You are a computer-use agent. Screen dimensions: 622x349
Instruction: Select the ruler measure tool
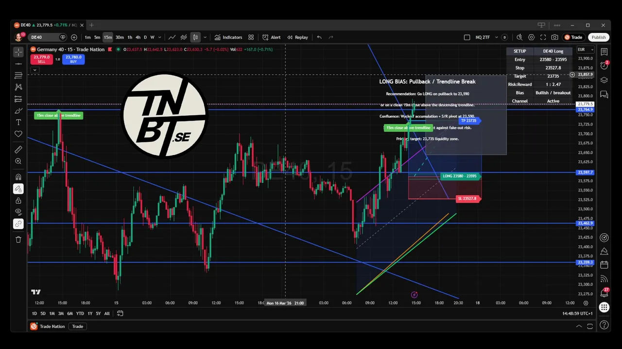click(x=18, y=149)
